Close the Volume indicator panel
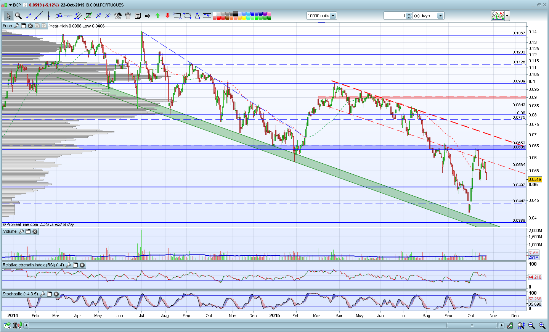This screenshot has width=549, height=332. click(35, 232)
